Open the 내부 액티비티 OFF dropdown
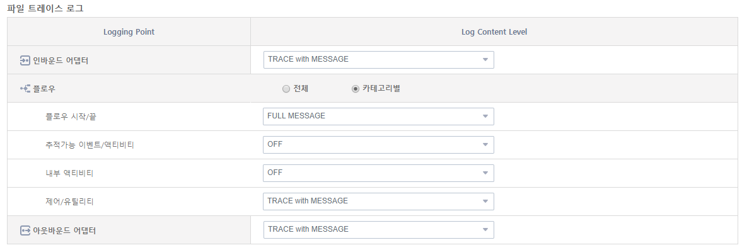Image resolution: width=742 pixels, height=250 pixels. click(379, 173)
